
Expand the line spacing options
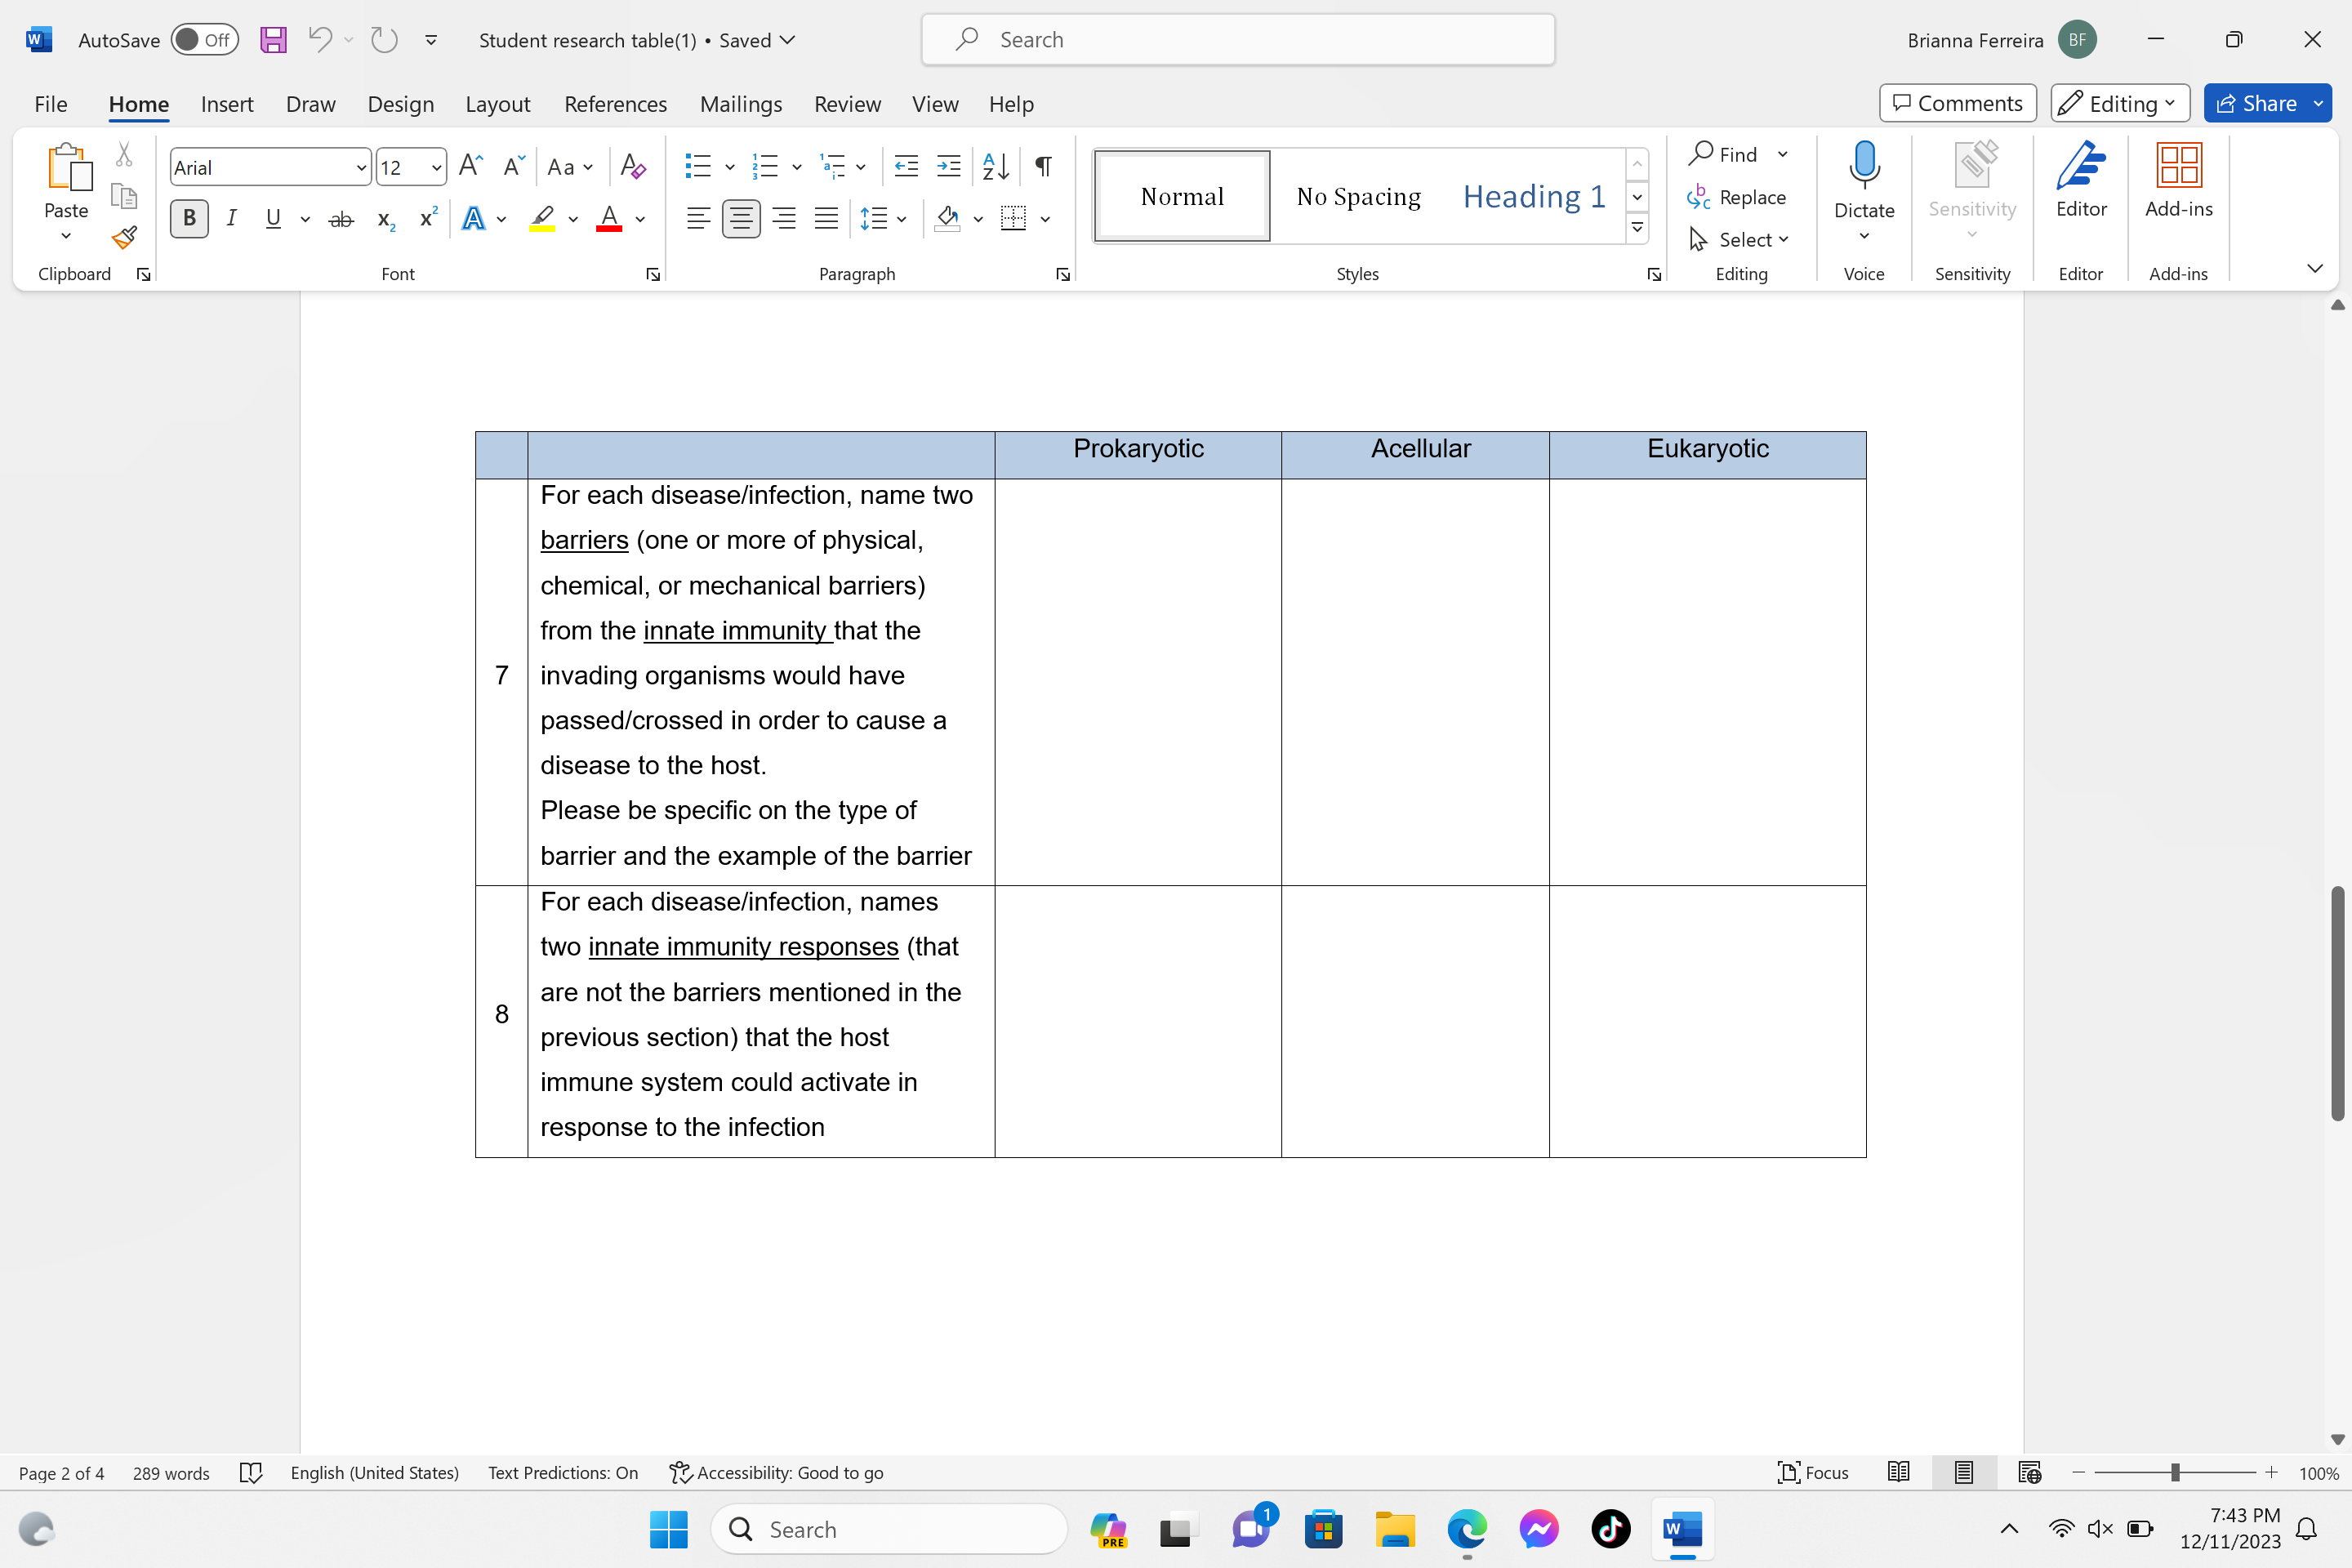click(x=901, y=219)
